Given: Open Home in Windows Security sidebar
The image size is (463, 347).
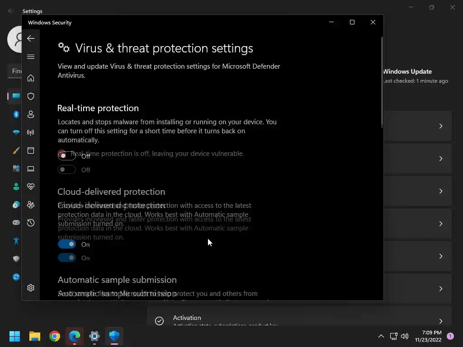Looking at the screenshot, I should tap(31, 78).
